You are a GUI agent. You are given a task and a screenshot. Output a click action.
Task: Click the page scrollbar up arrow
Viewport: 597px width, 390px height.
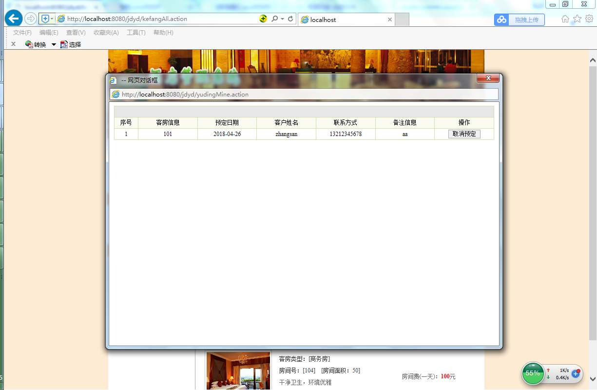point(593,60)
